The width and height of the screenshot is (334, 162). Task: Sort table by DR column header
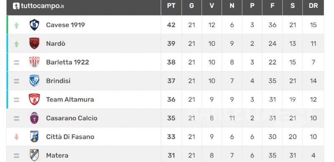point(313,6)
